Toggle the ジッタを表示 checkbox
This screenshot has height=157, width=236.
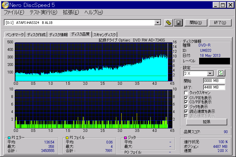coord(186,107)
